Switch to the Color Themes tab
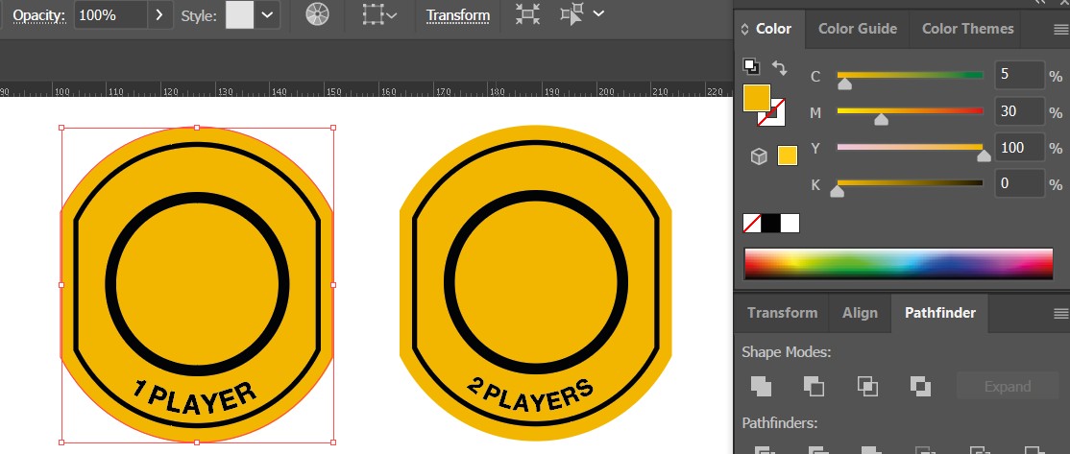 click(967, 29)
